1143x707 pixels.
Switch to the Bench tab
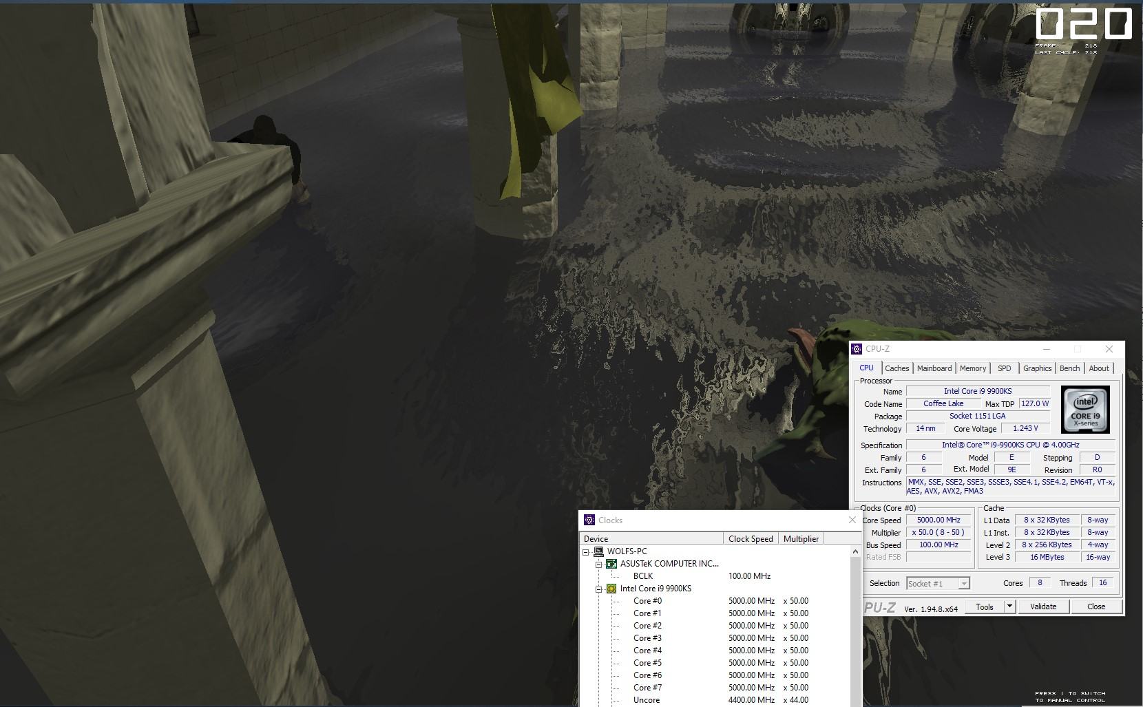pos(1069,368)
